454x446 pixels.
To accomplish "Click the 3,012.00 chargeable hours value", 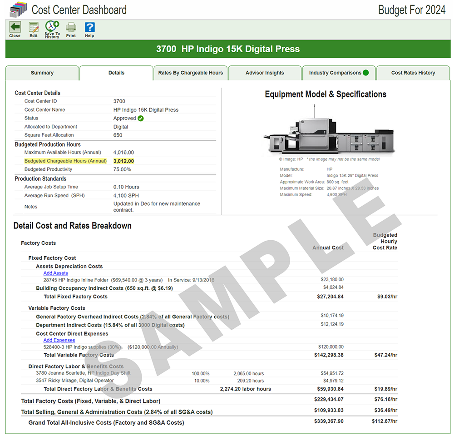I will (123, 161).
